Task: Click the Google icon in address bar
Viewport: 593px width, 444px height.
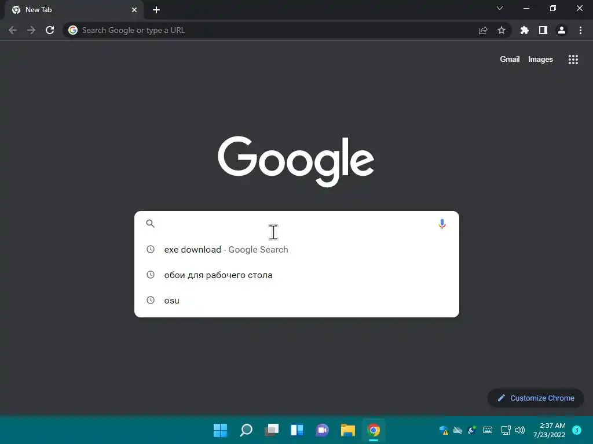Action: (x=73, y=30)
